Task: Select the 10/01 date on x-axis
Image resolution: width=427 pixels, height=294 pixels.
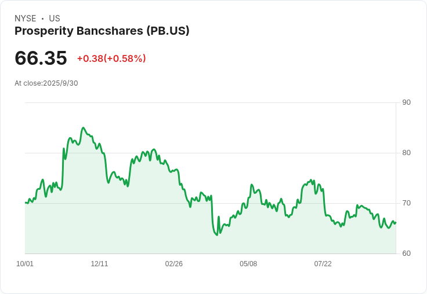Action: (25, 264)
